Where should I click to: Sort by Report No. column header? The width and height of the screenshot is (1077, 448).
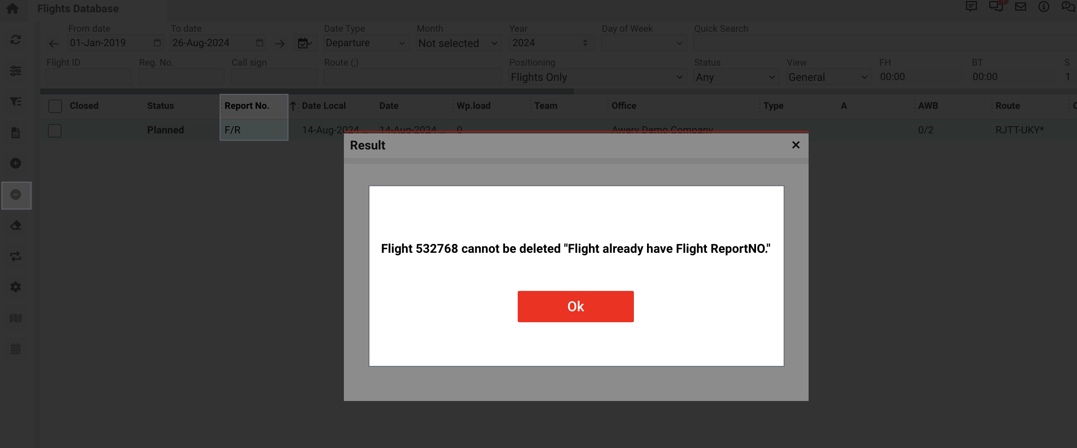[x=247, y=106]
